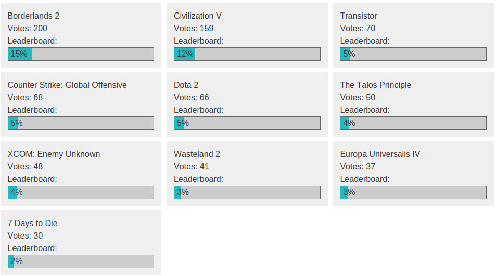Viewport: 496px width, 276px height.
Task: Click the Civilization V 12% leaderboard bar
Action: tap(247, 54)
